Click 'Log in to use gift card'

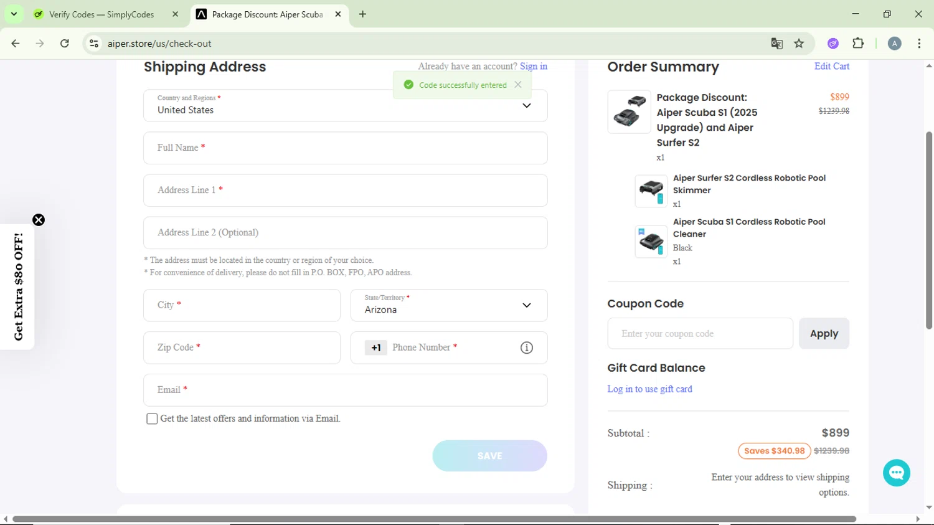point(649,389)
